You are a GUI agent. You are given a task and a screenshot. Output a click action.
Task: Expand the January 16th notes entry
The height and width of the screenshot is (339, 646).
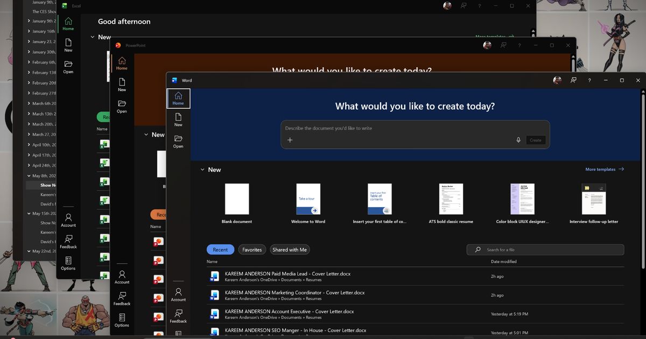[29, 31]
